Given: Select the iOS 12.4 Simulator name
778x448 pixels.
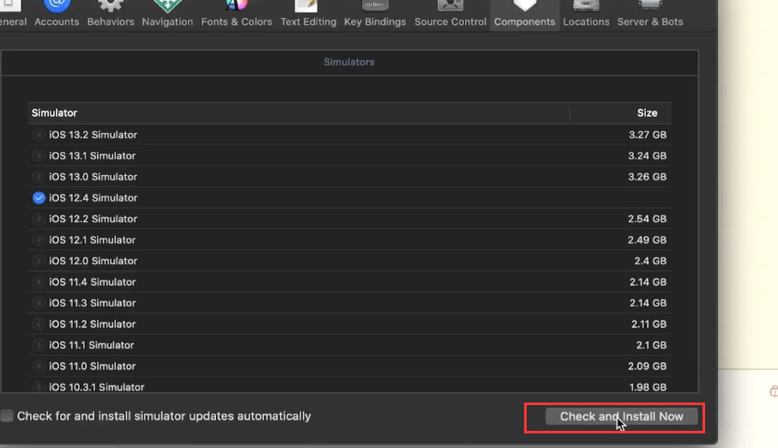Looking at the screenshot, I should pyautogui.click(x=93, y=197).
